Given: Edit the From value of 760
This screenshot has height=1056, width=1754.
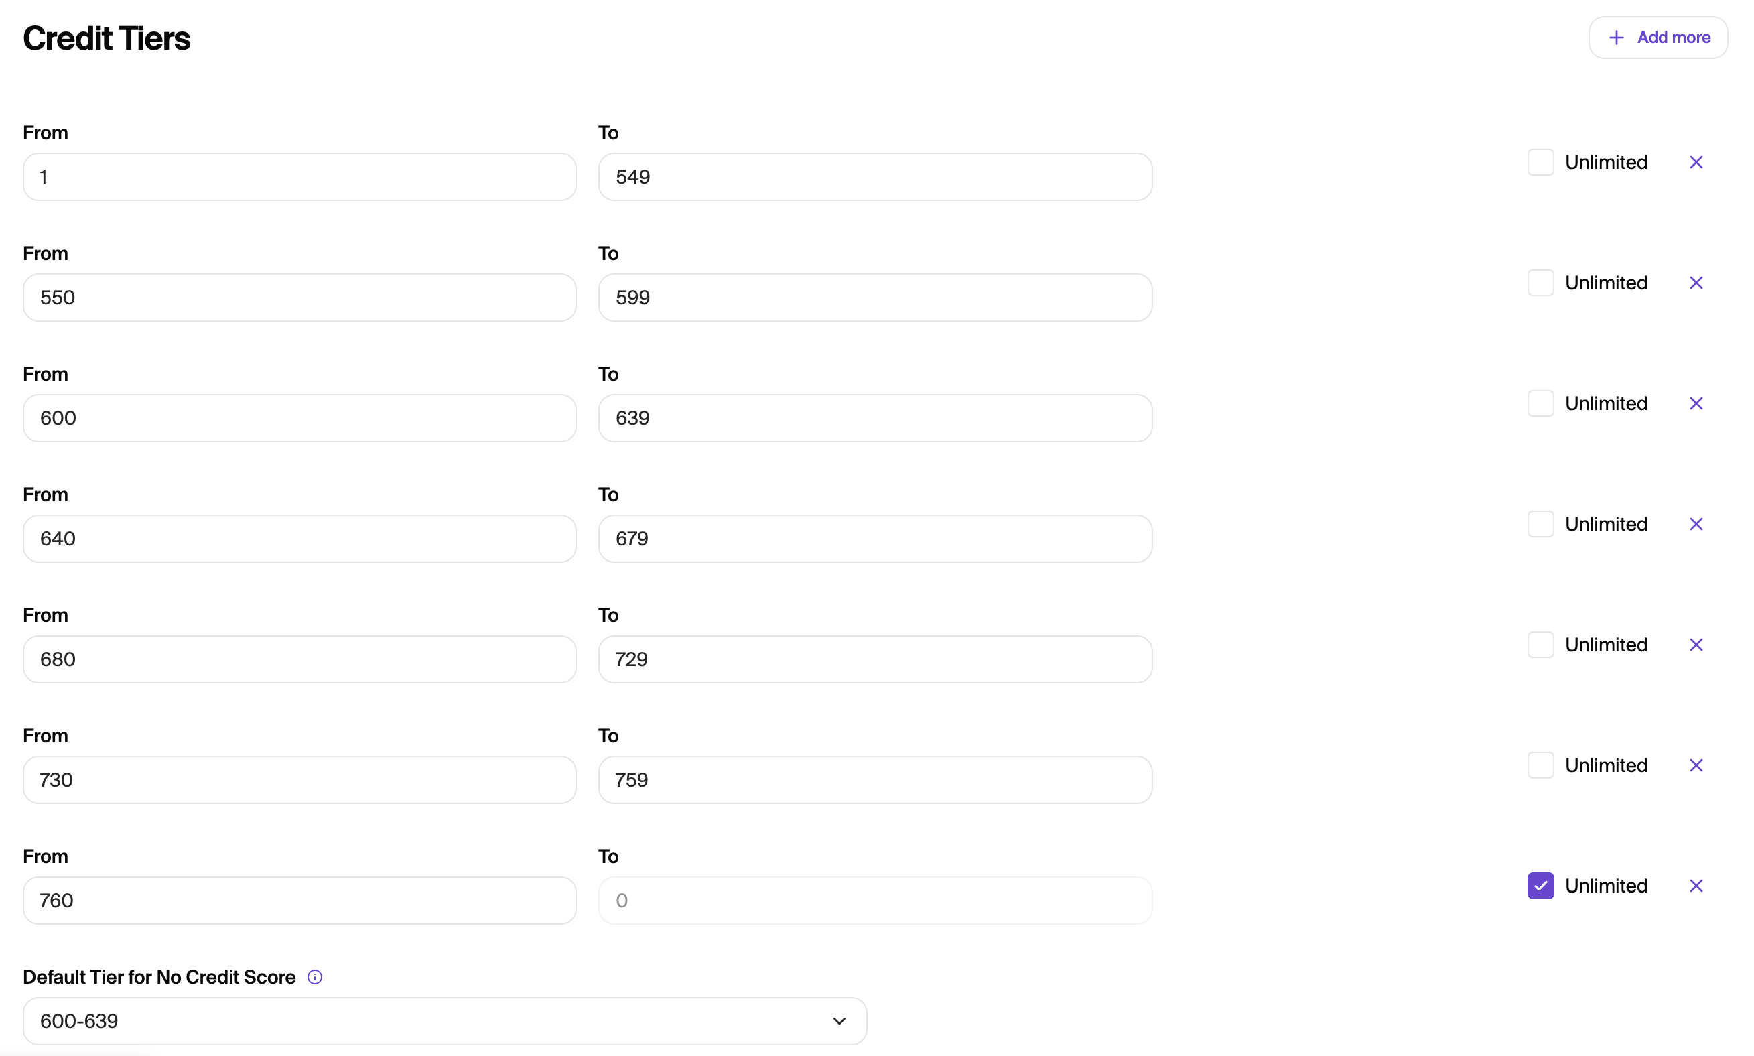Looking at the screenshot, I should [299, 900].
